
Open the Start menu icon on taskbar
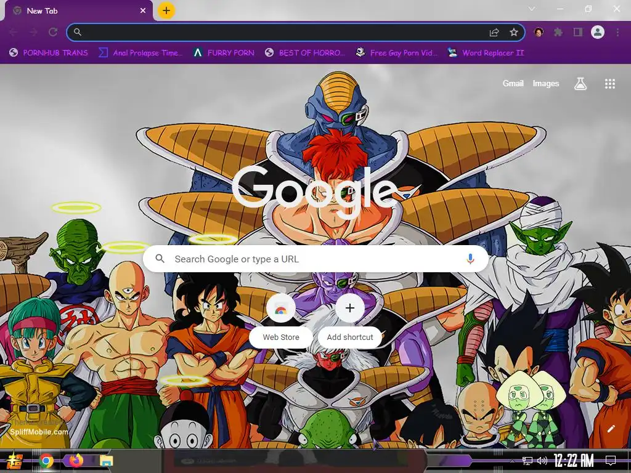[x=14, y=461]
